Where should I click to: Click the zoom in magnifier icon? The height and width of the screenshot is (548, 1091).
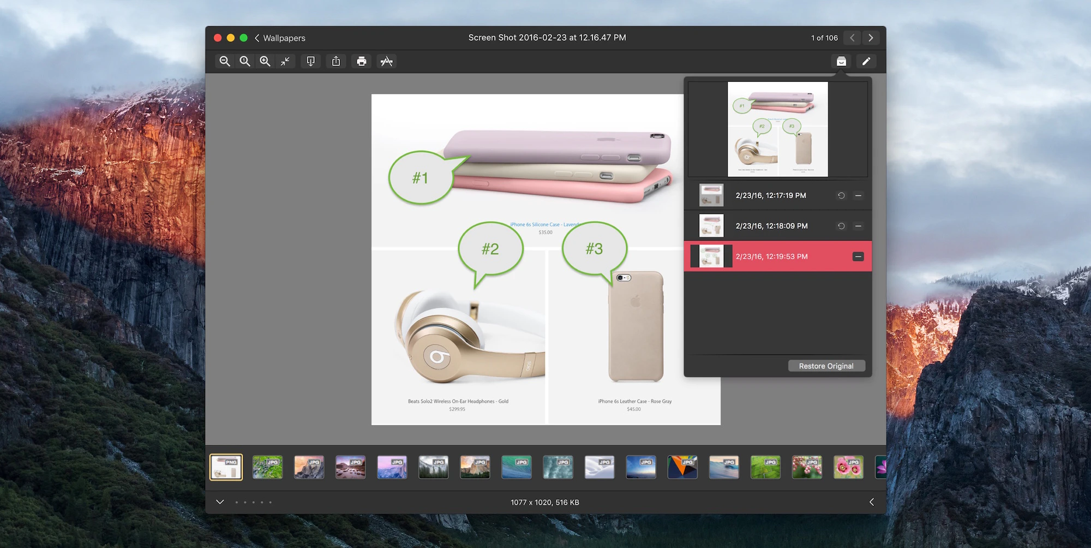265,61
